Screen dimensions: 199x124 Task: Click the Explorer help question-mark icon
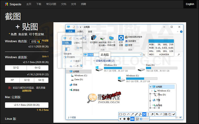coord(181,32)
